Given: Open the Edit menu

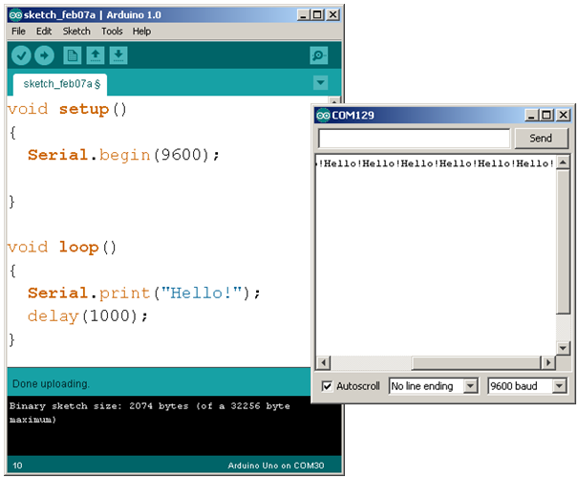Looking at the screenshot, I should pyautogui.click(x=44, y=32).
